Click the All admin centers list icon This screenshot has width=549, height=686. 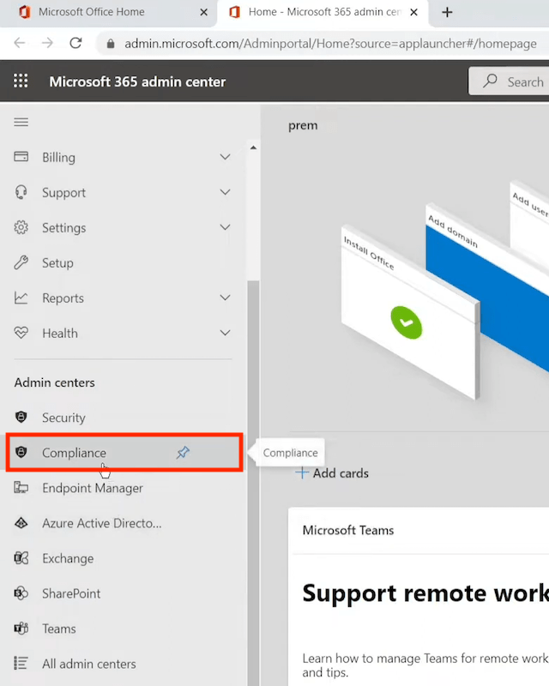[21, 663]
